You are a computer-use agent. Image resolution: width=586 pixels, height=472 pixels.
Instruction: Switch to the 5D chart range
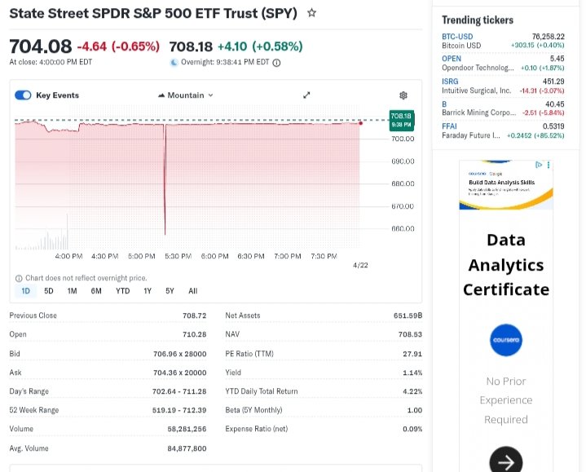click(49, 291)
